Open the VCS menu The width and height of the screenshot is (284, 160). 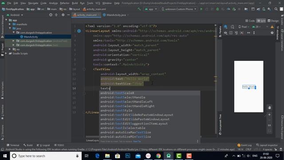[98, 3]
